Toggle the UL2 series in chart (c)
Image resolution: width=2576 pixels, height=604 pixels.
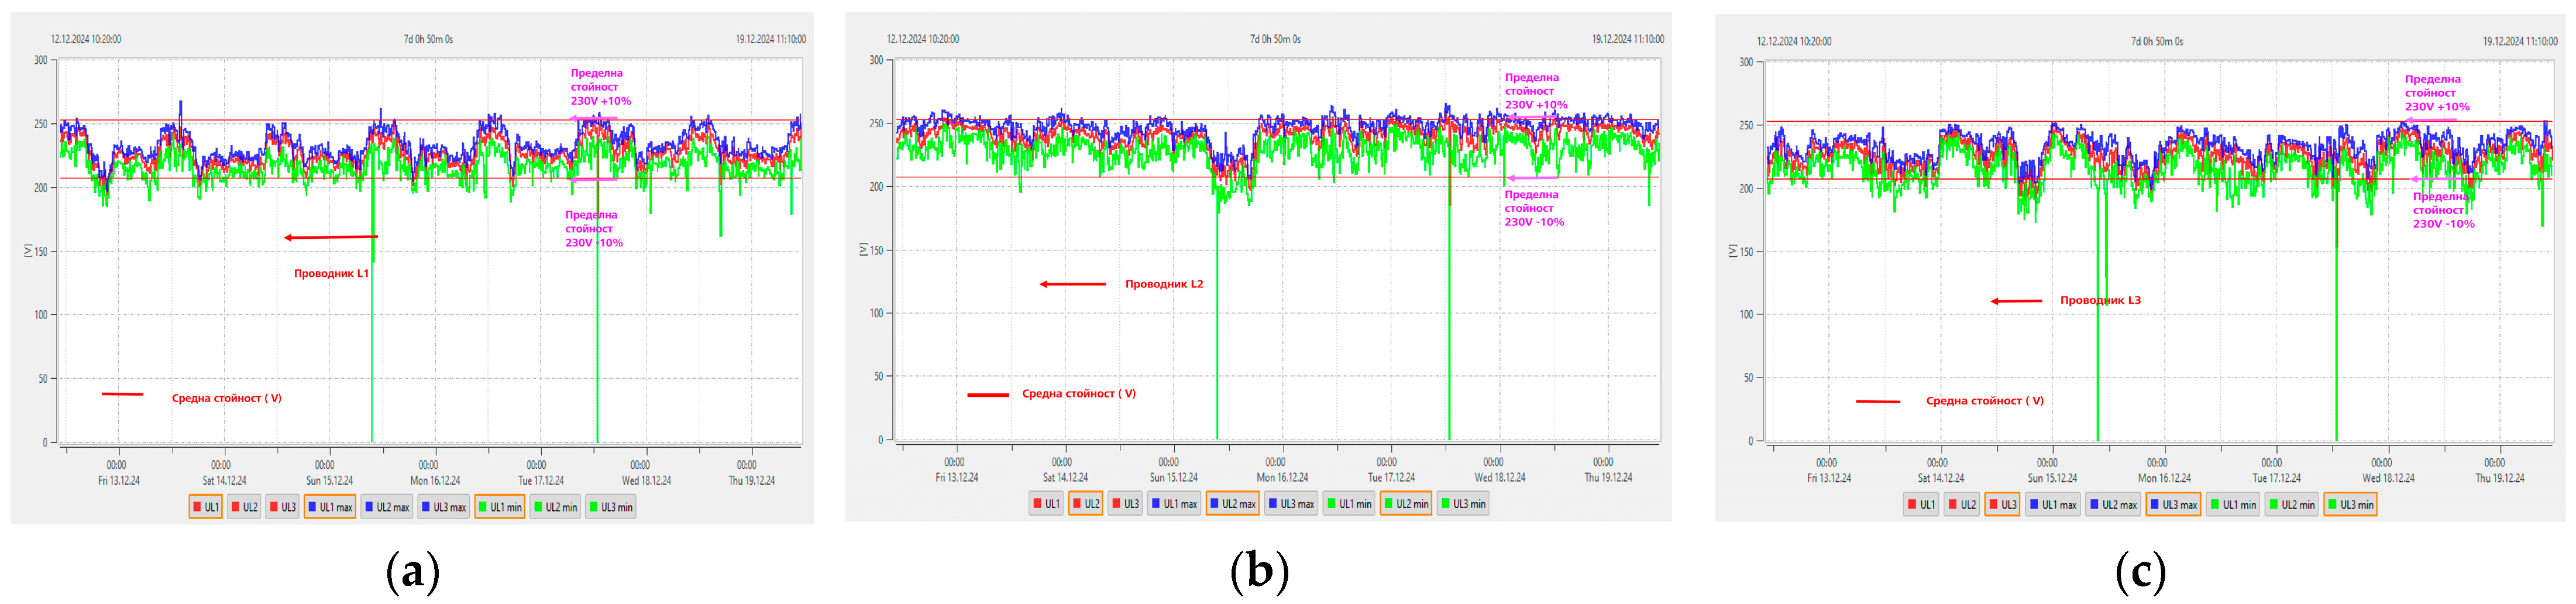coord(1962,505)
